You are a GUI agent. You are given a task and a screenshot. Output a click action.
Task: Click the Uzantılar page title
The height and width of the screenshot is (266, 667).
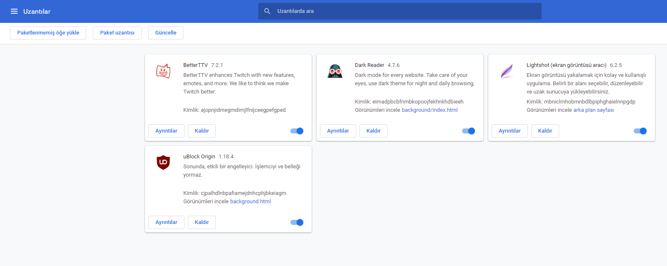coord(37,12)
